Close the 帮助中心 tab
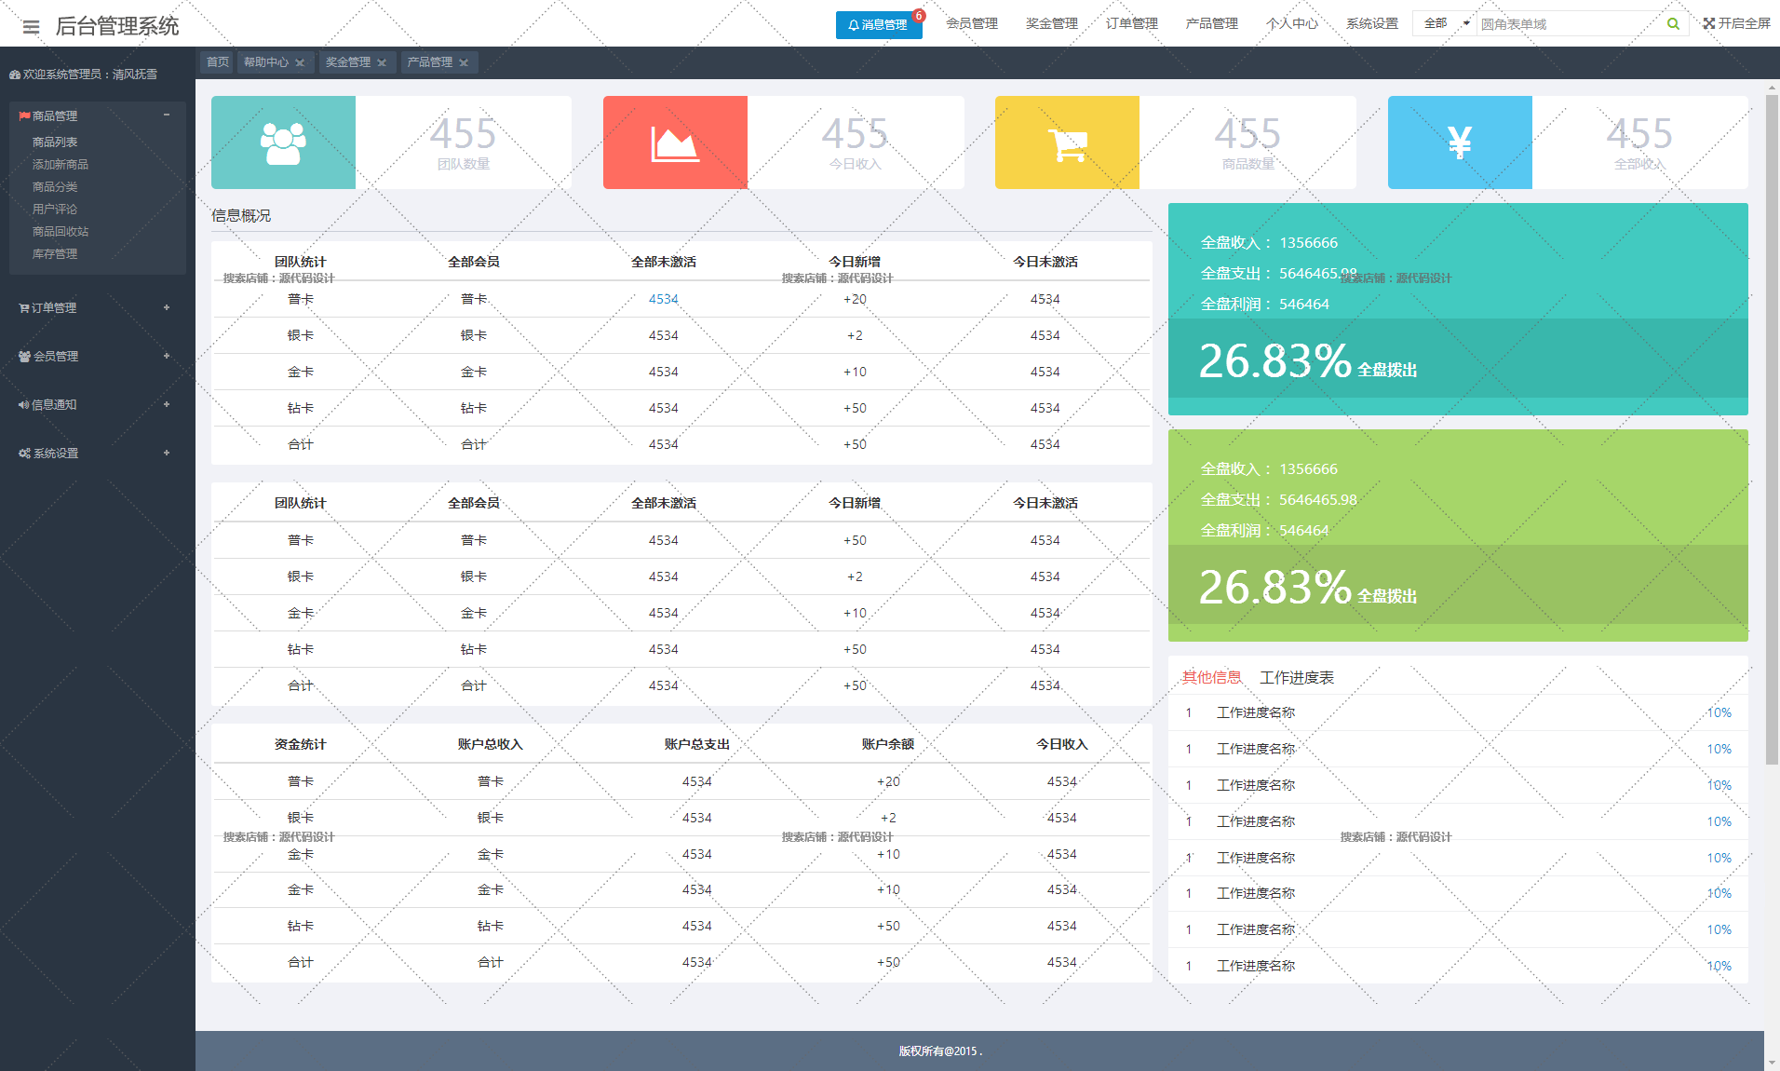 (x=300, y=63)
